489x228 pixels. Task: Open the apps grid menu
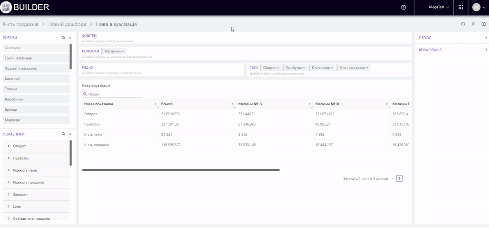460,8
